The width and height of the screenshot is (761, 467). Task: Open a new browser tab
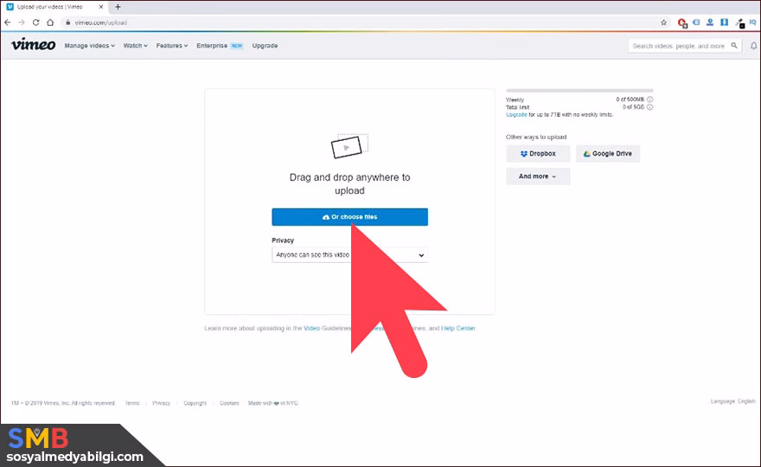pos(118,7)
